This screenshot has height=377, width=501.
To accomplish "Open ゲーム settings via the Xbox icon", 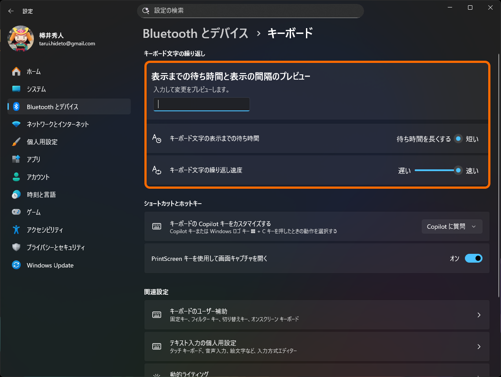I will (x=17, y=212).
